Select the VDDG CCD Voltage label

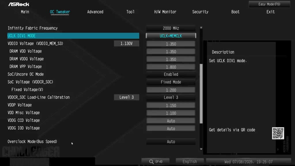pyautogui.click(x=24, y=120)
